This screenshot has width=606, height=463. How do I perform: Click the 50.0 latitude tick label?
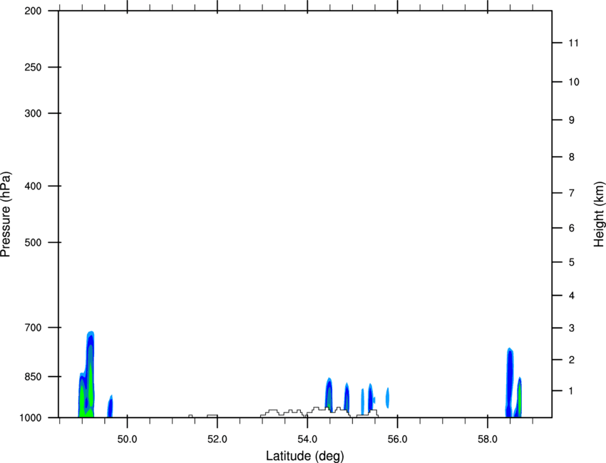coord(127,439)
